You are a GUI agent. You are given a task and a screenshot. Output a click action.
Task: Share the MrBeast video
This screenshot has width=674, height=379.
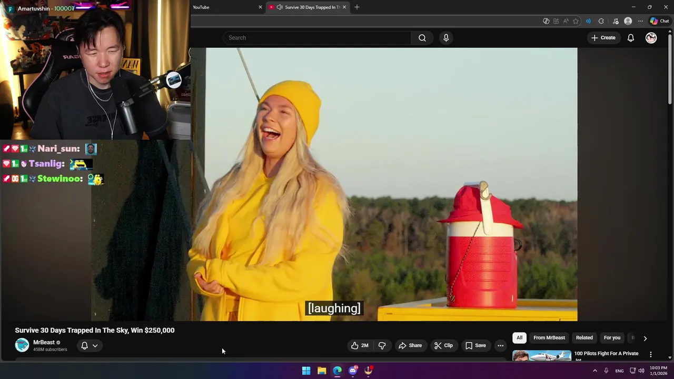tap(410, 345)
